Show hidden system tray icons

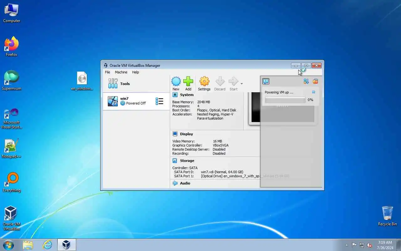[x=346, y=245]
